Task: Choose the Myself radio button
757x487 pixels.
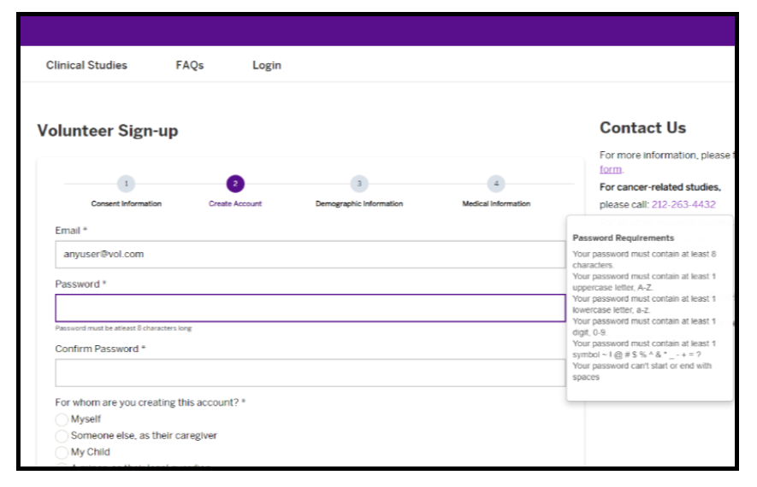Action: 62,420
